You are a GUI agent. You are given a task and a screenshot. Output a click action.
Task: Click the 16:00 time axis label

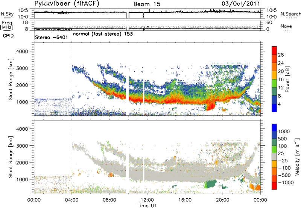(x=185, y=200)
